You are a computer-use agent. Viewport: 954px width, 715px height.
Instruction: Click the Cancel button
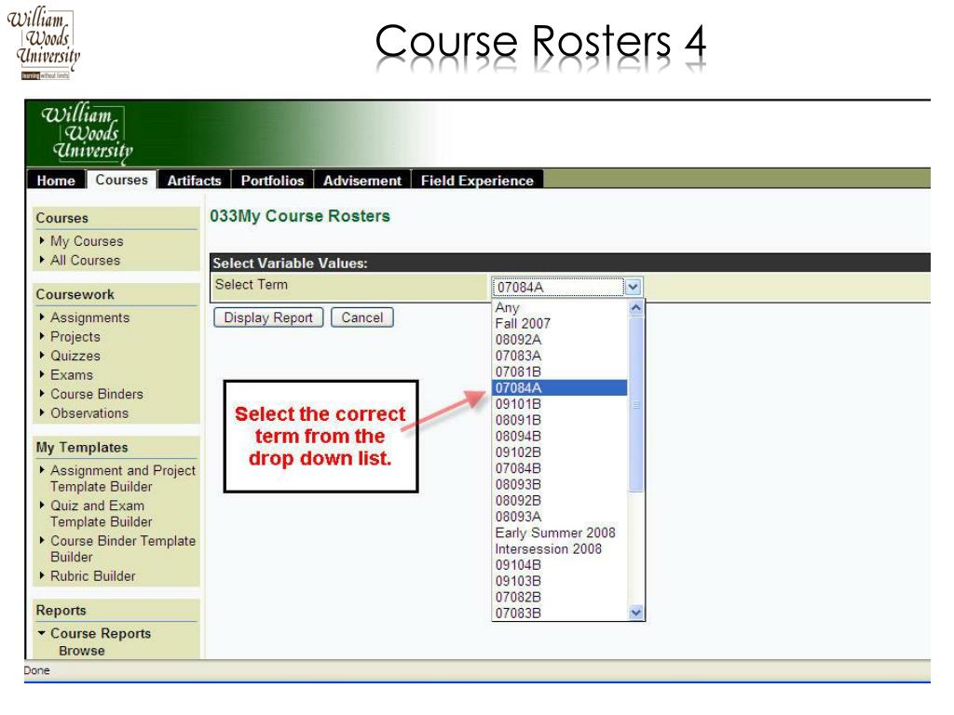(362, 317)
